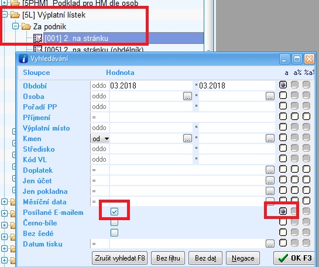Open the Kmen 'od' lookup ellipsis button
Viewport: 319px width, 267px height.
click(x=187, y=138)
